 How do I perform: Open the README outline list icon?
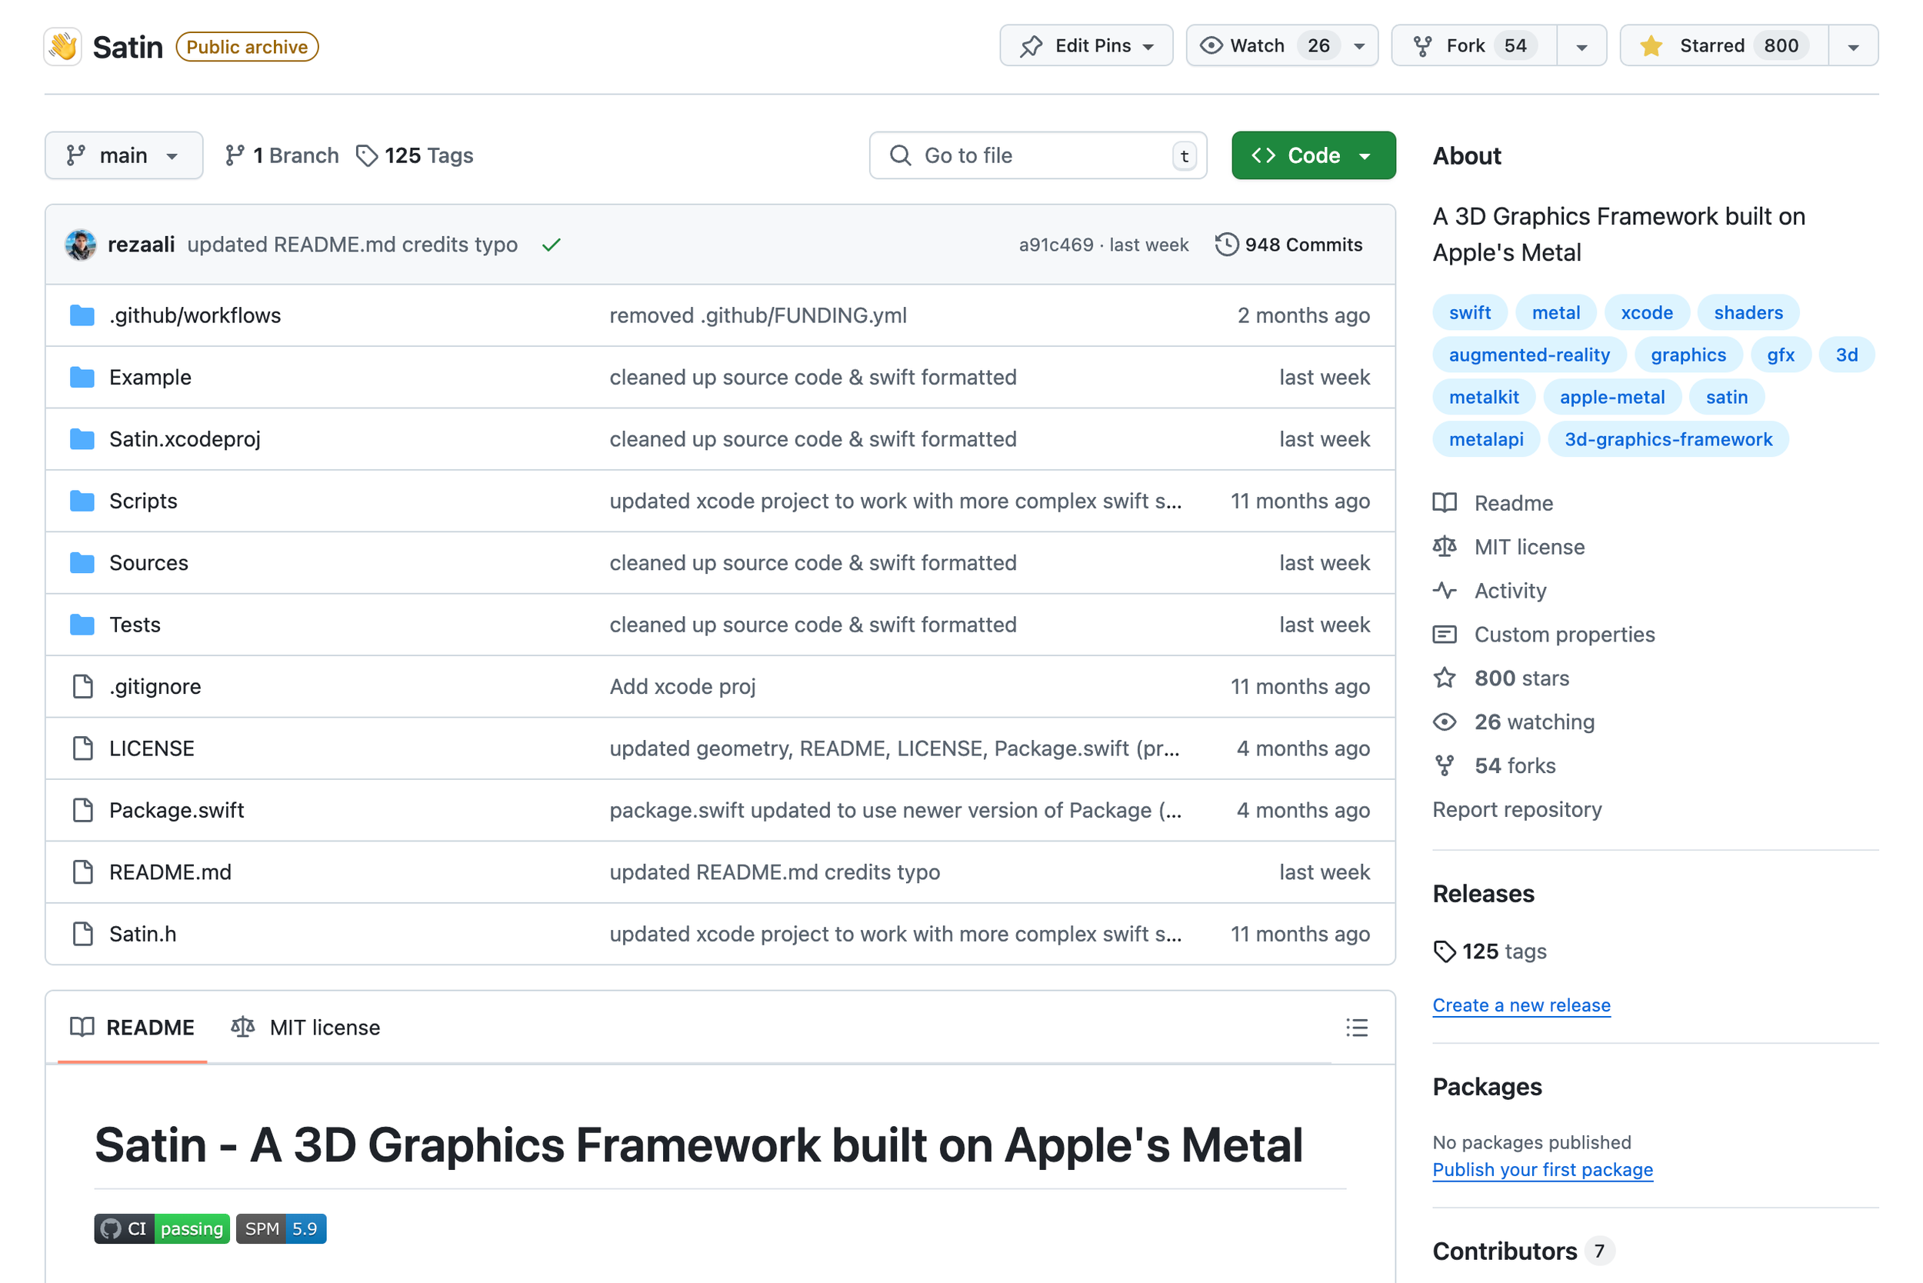[1356, 1028]
